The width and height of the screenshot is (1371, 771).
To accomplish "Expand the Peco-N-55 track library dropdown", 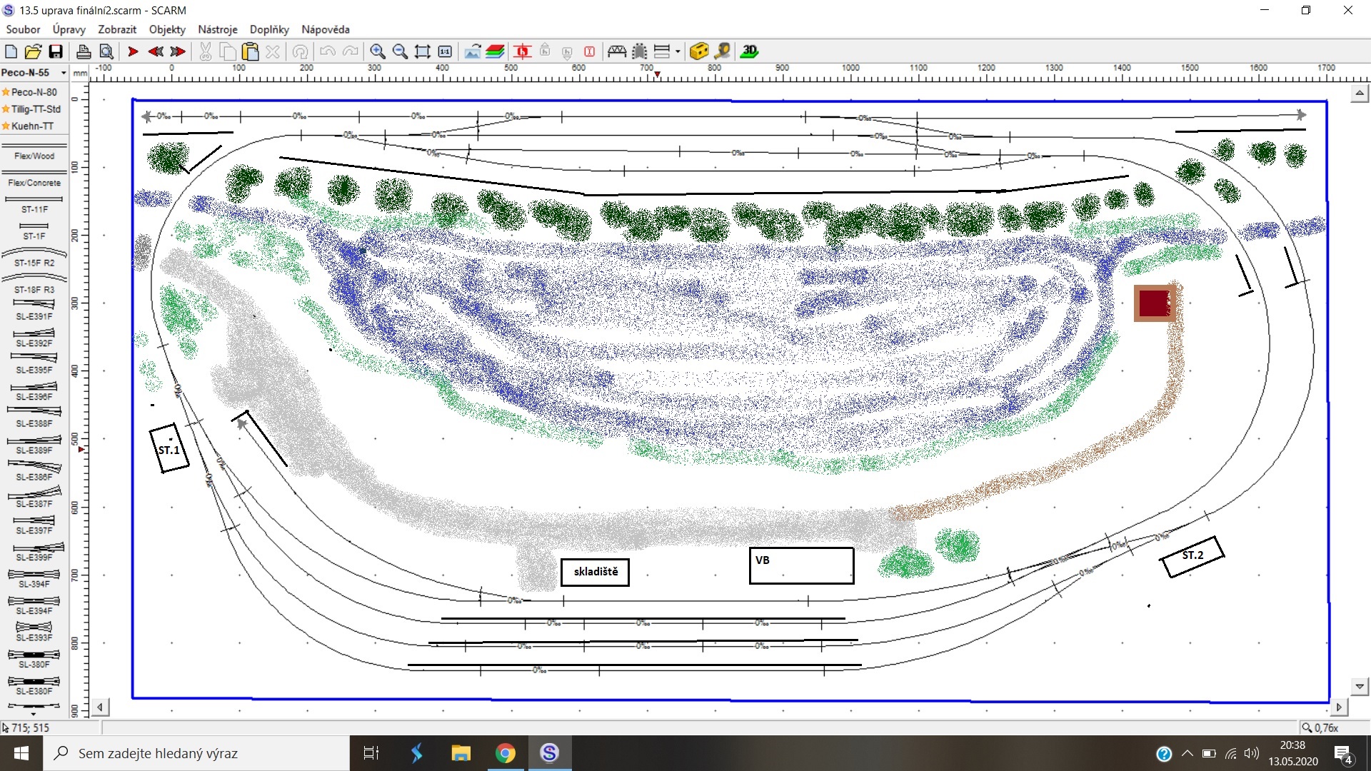I will (x=64, y=73).
